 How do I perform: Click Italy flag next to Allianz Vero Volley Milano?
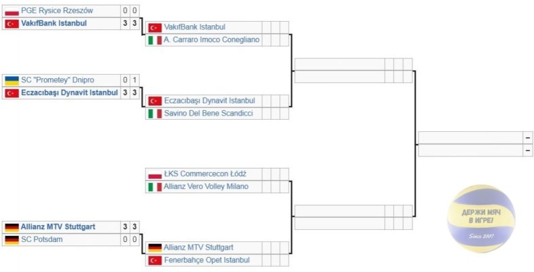[155, 187]
